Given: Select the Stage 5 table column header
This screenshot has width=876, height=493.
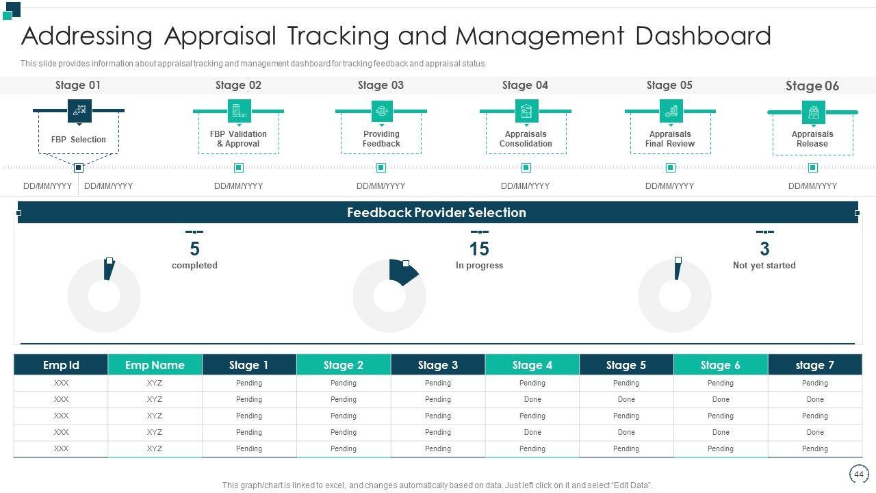Looking at the screenshot, I should 626,365.
